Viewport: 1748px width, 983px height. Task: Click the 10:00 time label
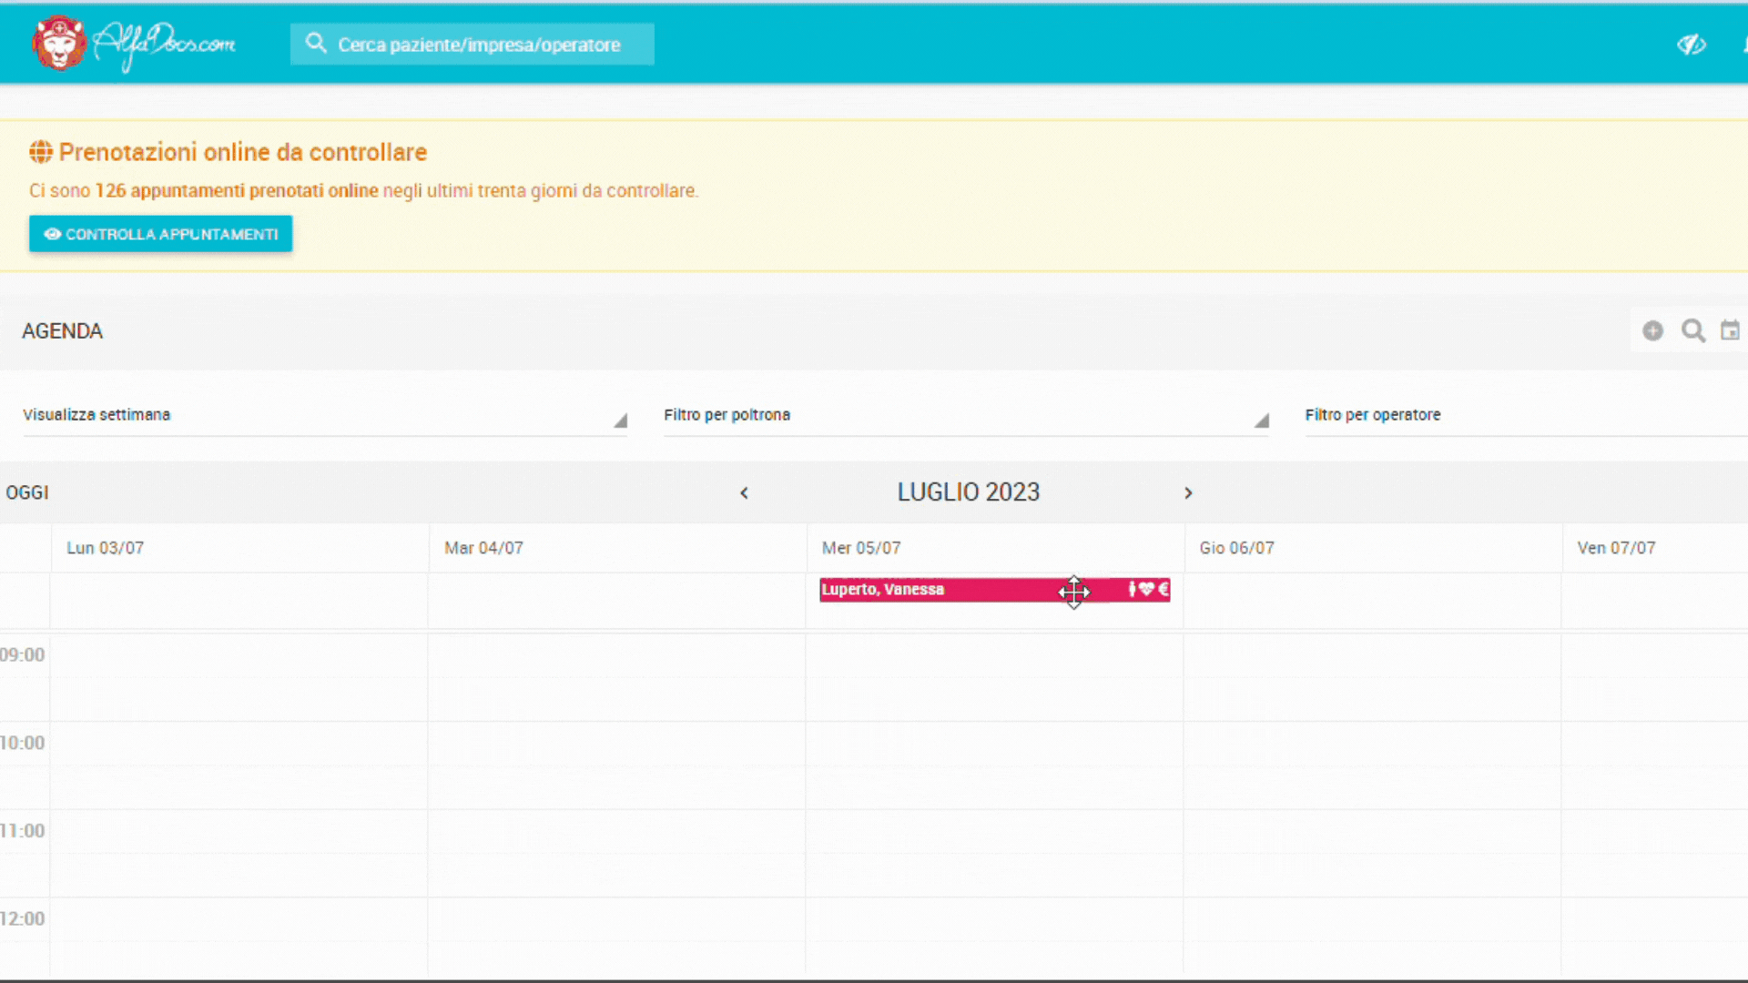pos(22,743)
